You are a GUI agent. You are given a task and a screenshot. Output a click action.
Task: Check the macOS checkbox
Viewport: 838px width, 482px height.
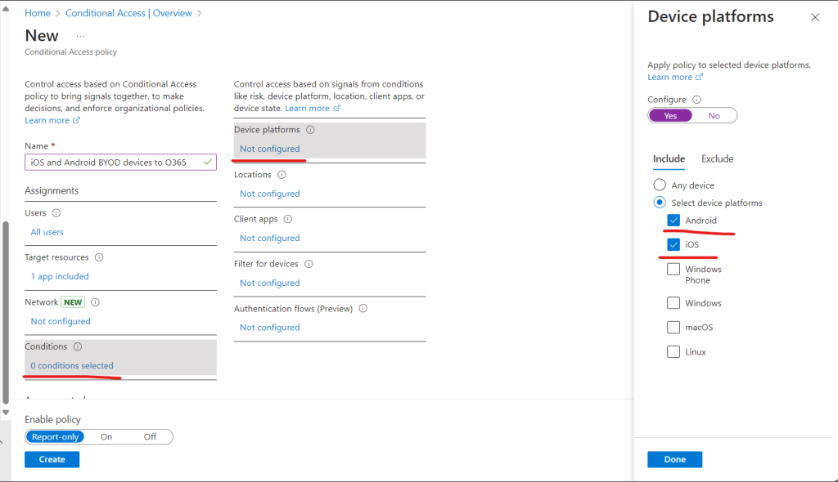[x=674, y=328]
